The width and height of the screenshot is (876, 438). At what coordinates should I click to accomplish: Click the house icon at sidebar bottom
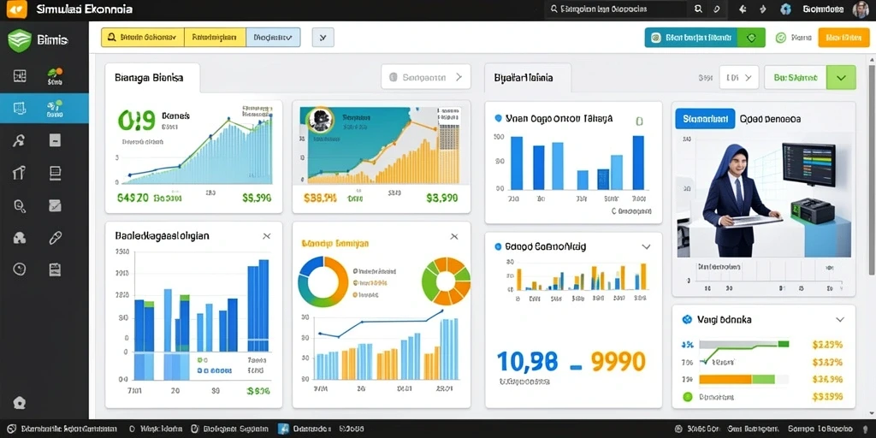coord(20,403)
